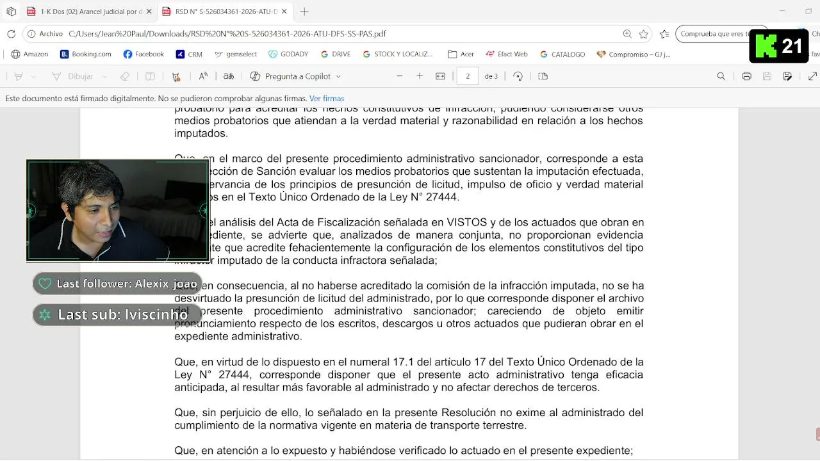
Task: Close the 1-K Dos Arancel judicial tab
Action: pyautogui.click(x=149, y=12)
